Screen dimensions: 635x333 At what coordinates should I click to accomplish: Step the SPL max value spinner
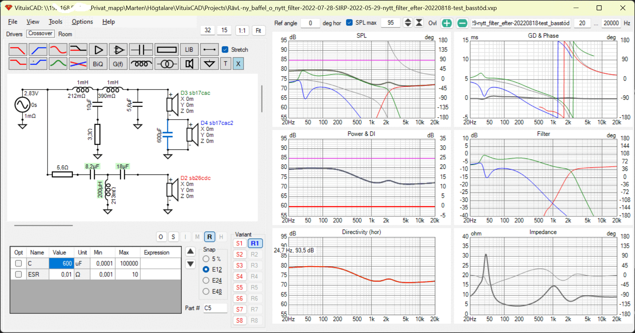(x=408, y=23)
